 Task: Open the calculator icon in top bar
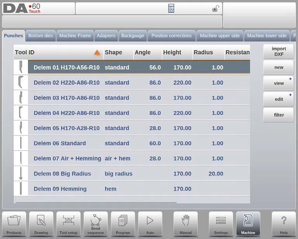[171, 9]
